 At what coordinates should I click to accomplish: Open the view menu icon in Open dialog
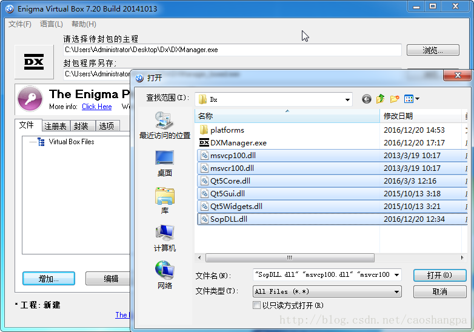[409, 99]
